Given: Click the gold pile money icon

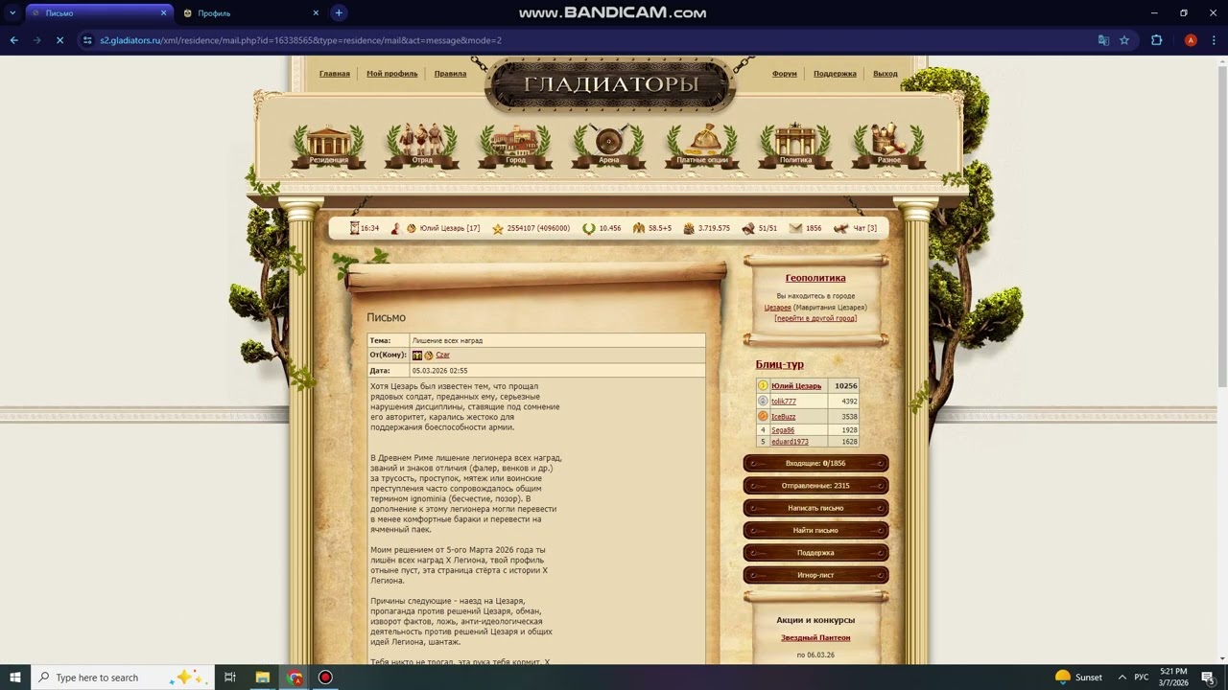Looking at the screenshot, I should [689, 228].
